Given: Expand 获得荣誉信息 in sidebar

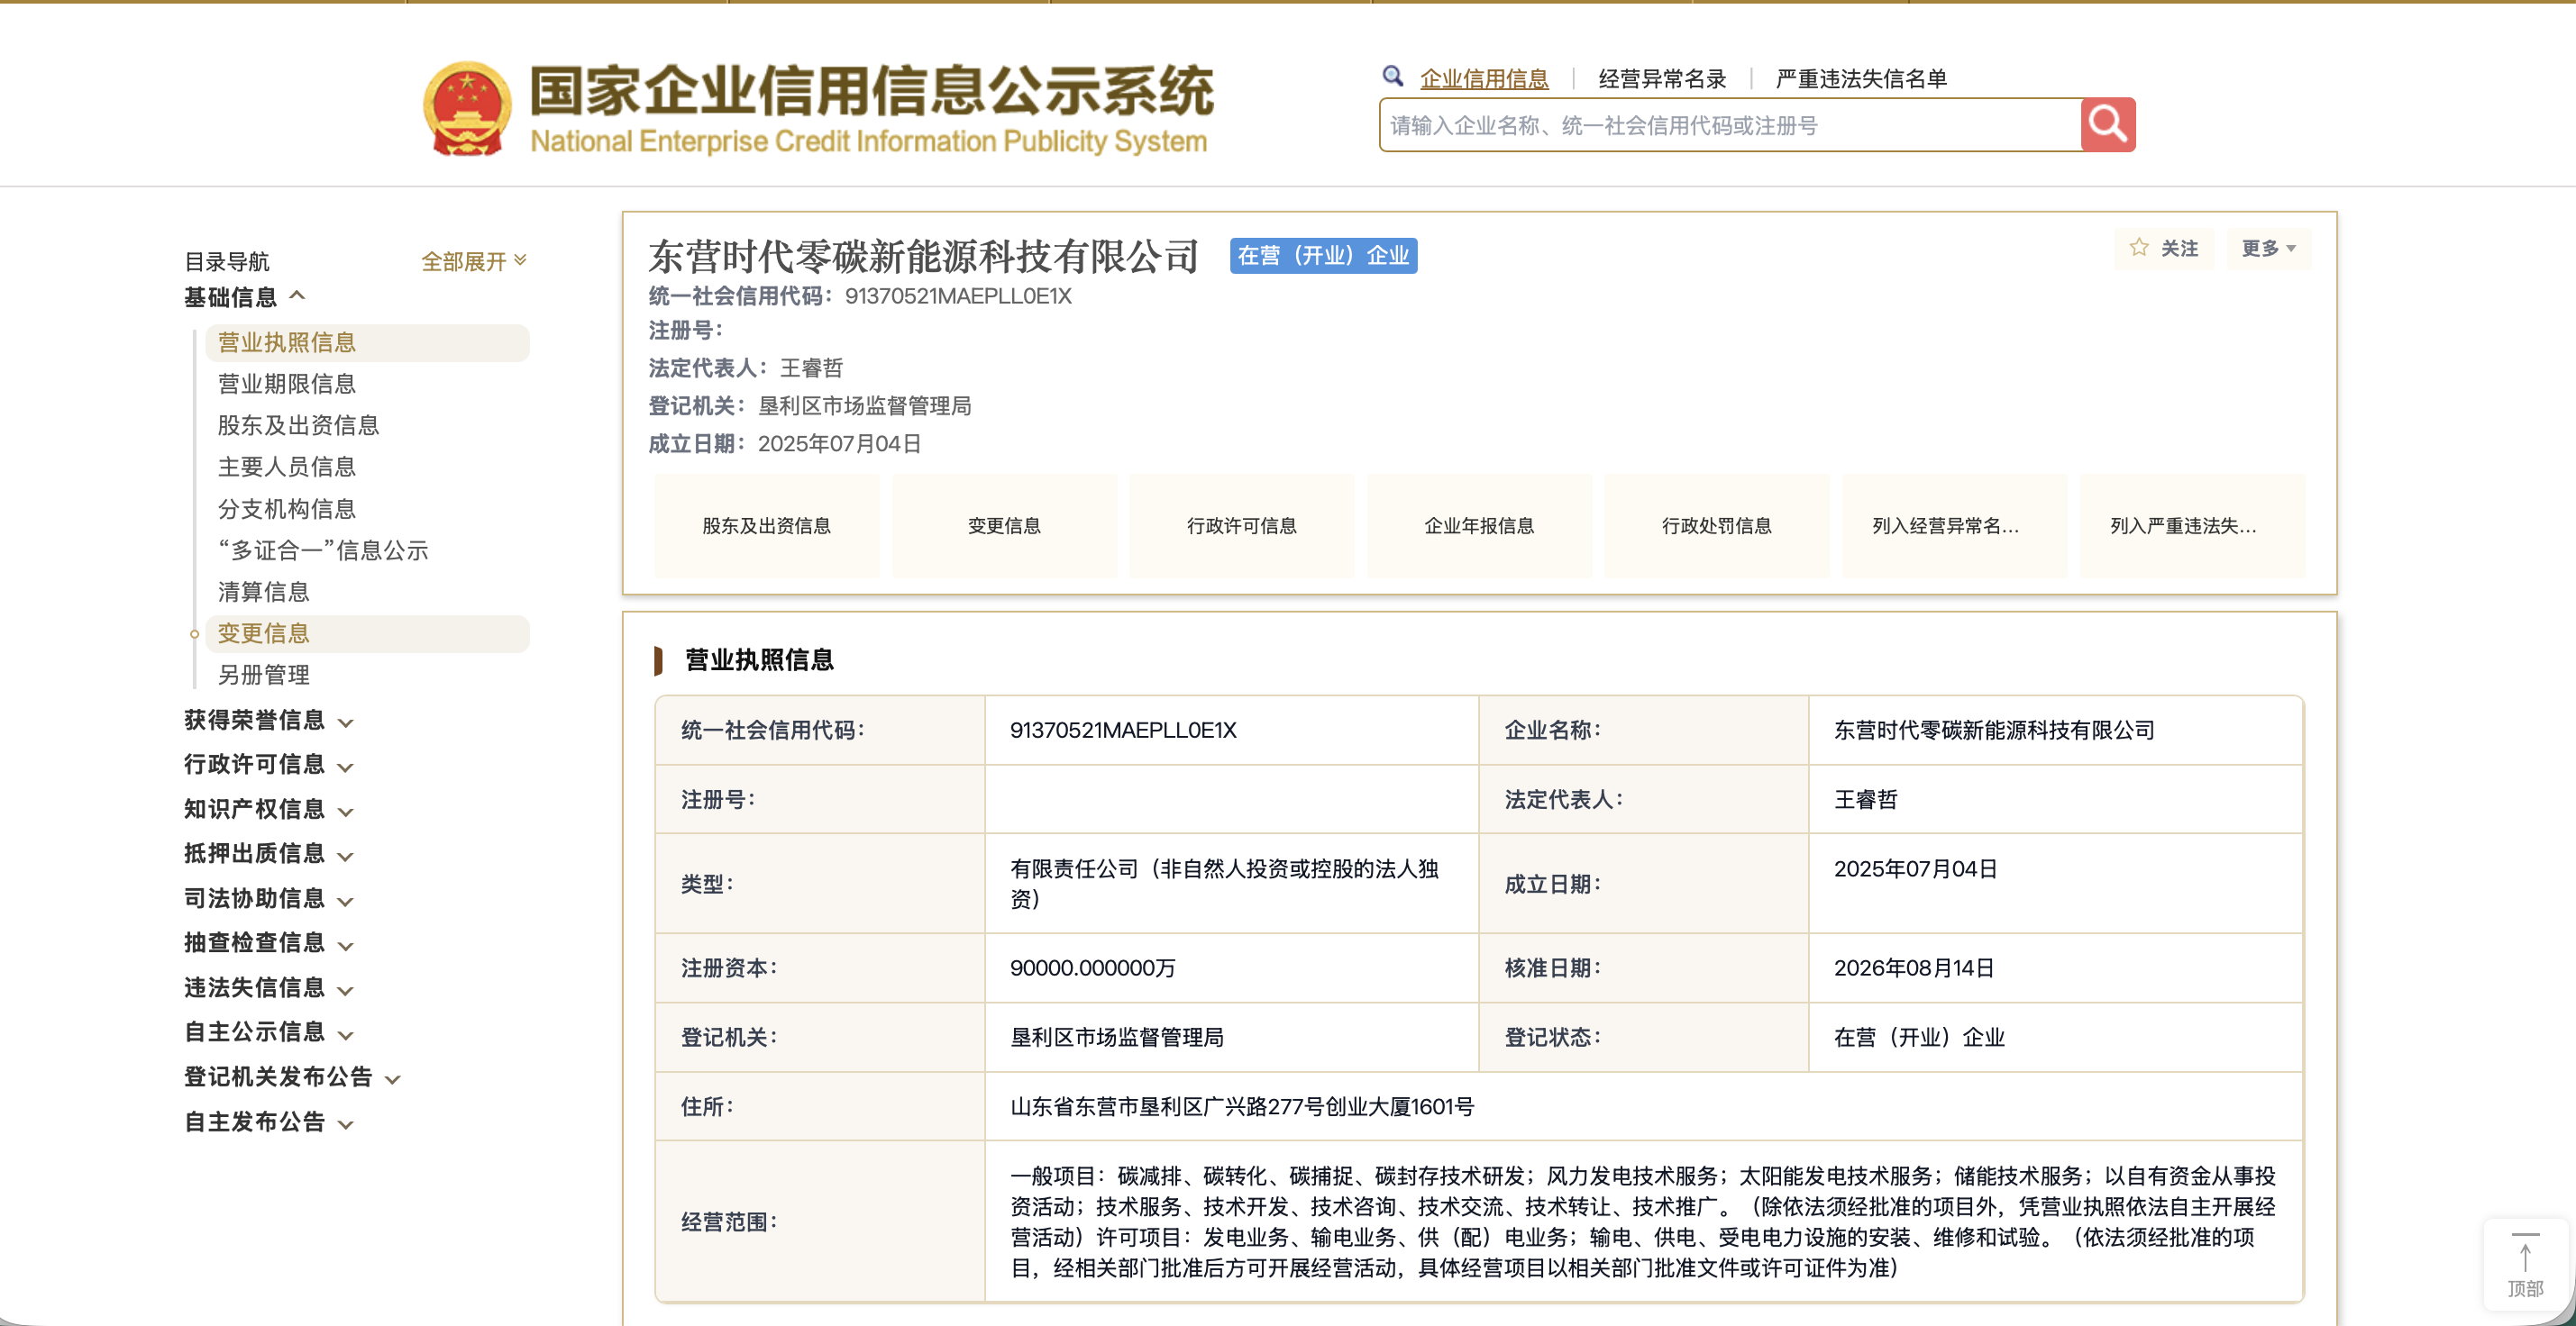Looking at the screenshot, I should pos(269,721).
